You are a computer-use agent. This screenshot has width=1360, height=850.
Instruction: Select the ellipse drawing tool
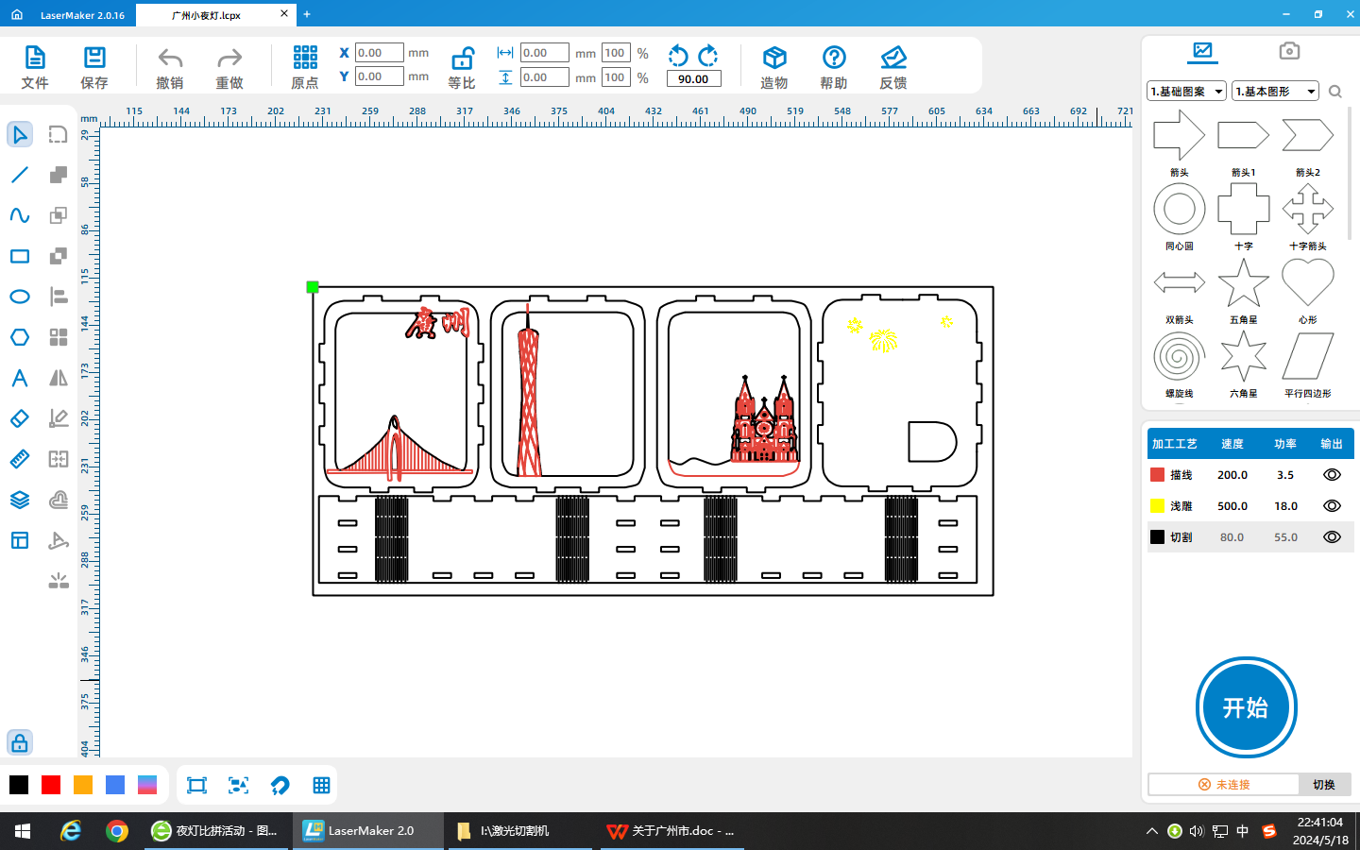[x=20, y=297]
